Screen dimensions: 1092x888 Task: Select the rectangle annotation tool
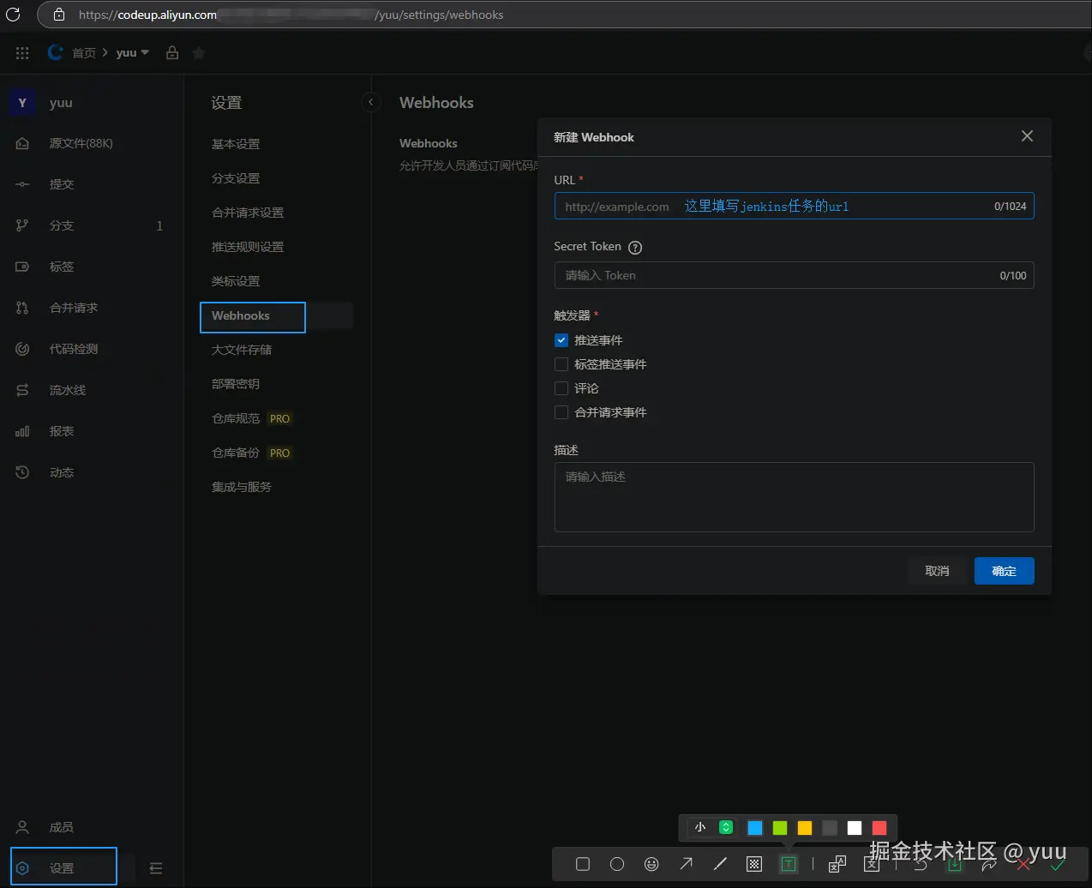[583, 864]
